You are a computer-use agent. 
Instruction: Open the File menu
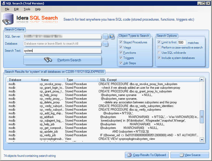click(7, 9)
